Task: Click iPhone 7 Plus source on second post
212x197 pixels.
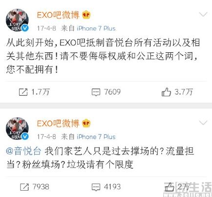Action: (x=96, y=137)
